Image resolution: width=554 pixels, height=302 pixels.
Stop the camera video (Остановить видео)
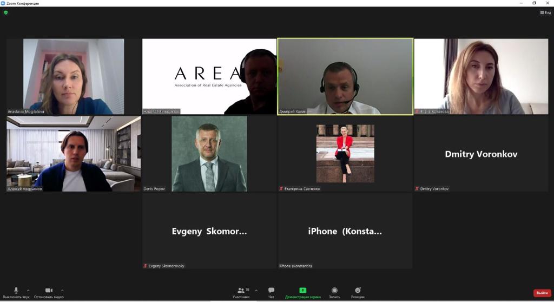pos(49,291)
